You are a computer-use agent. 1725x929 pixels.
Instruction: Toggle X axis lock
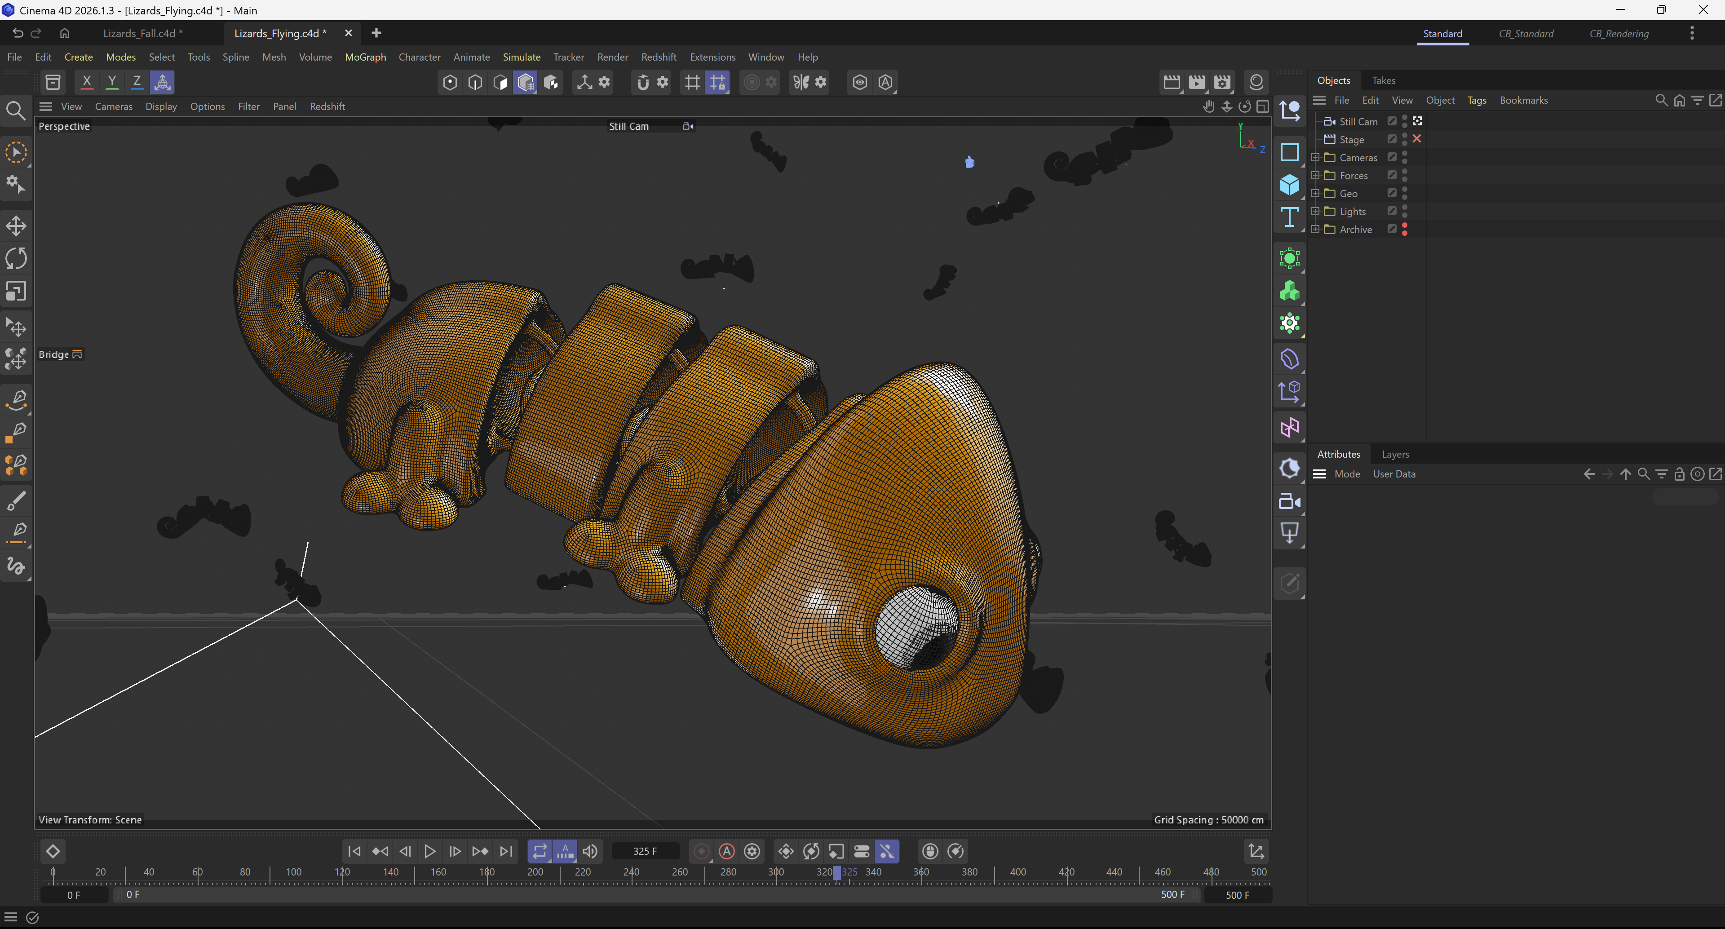[x=86, y=82]
